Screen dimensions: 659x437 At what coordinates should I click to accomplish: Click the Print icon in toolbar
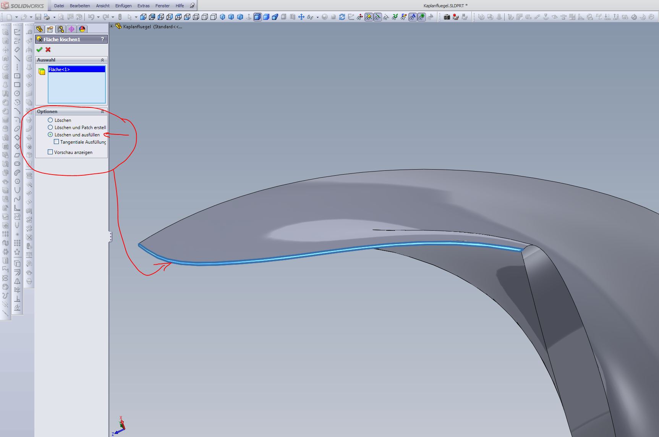coord(47,17)
